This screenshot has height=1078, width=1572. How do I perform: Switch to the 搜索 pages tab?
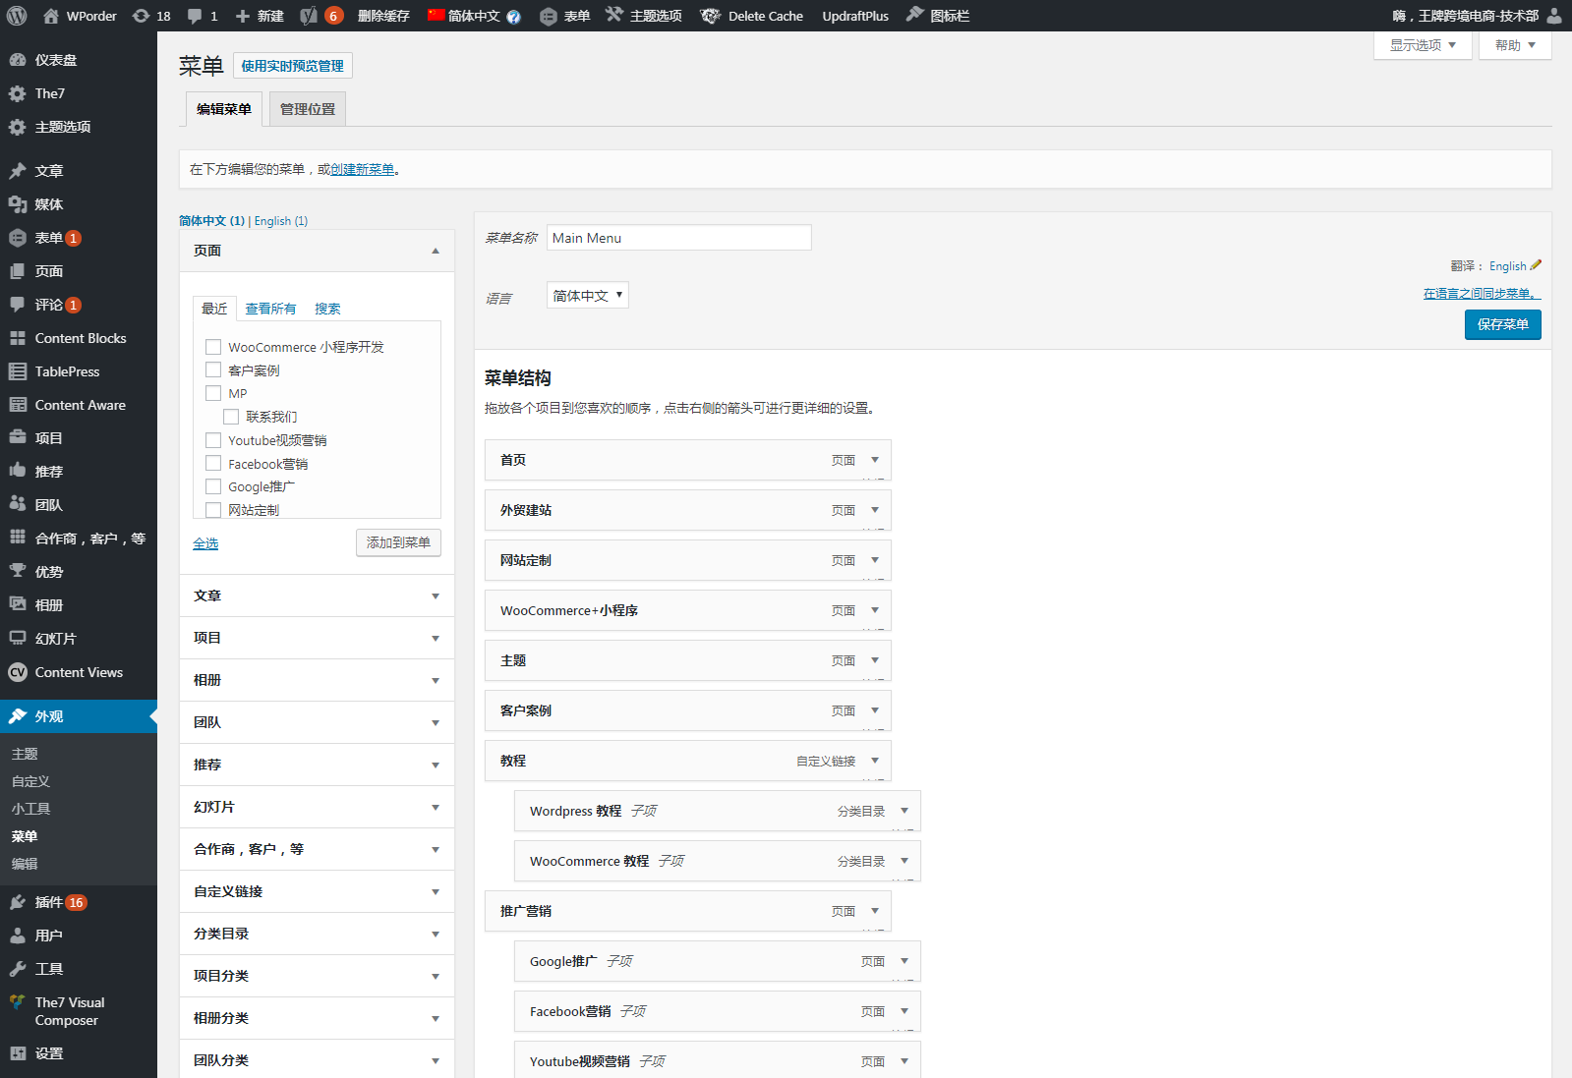(327, 309)
